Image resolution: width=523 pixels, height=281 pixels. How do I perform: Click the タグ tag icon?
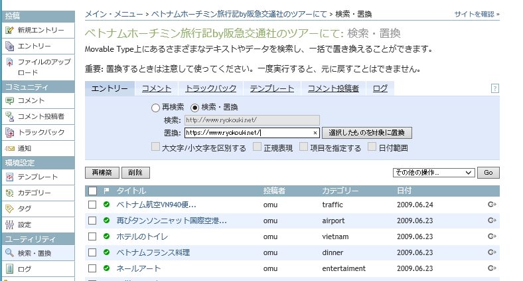[9, 209]
